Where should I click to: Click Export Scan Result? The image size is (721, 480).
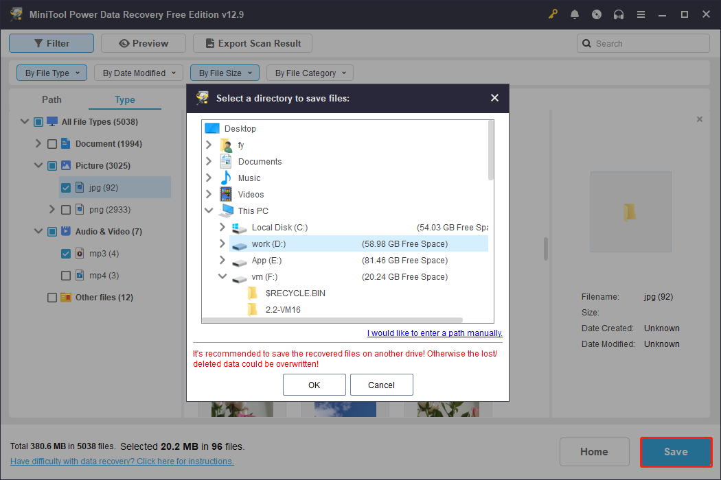click(x=253, y=43)
